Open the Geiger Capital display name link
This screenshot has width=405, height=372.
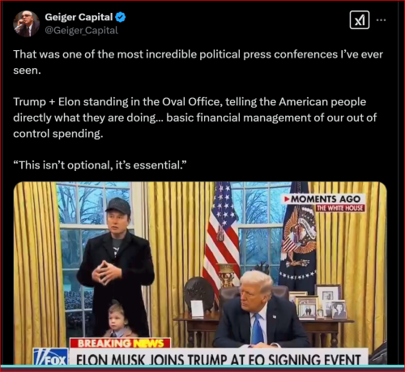click(79, 17)
